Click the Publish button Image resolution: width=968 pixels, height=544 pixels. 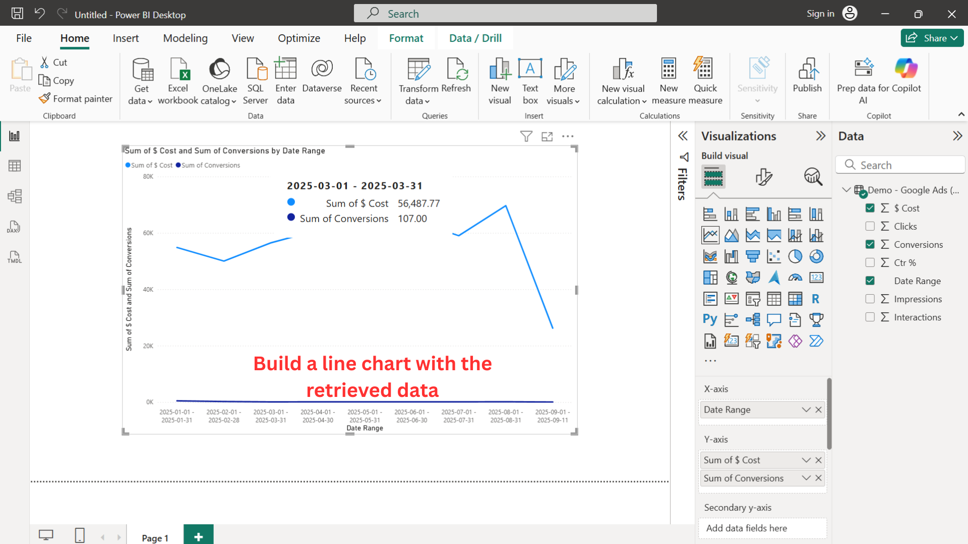[x=807, y=81]
